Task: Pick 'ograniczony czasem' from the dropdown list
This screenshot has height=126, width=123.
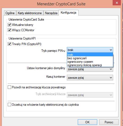Action: (x=90, y=62)
